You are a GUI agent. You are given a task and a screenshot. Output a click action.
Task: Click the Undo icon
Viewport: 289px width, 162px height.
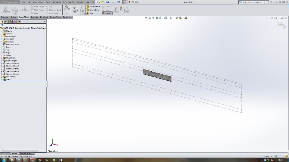point(118,2)
